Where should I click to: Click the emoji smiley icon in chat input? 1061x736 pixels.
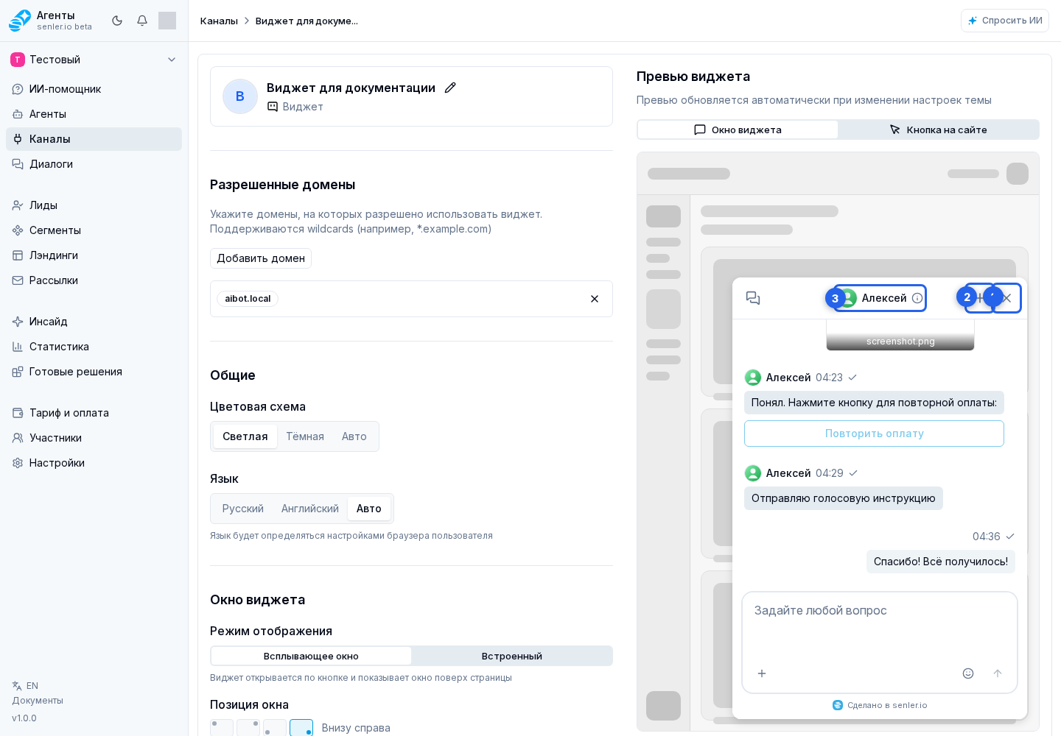tap(968, 673)
